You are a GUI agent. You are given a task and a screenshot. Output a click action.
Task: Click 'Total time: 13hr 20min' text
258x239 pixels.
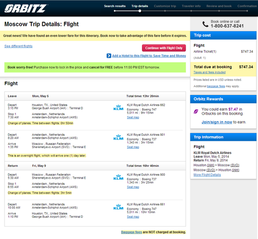pos(142,96)
